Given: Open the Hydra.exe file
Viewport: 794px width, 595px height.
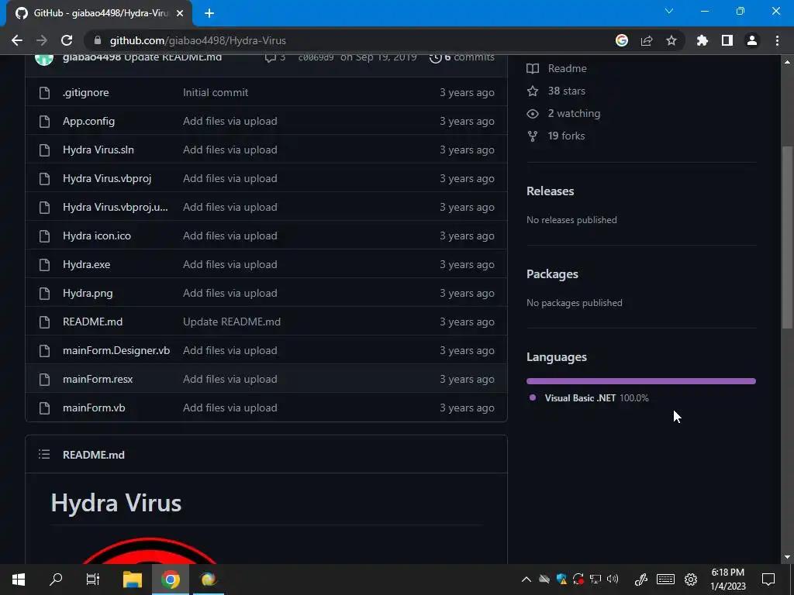Looking at the screenshot, I should coord(86,264).
